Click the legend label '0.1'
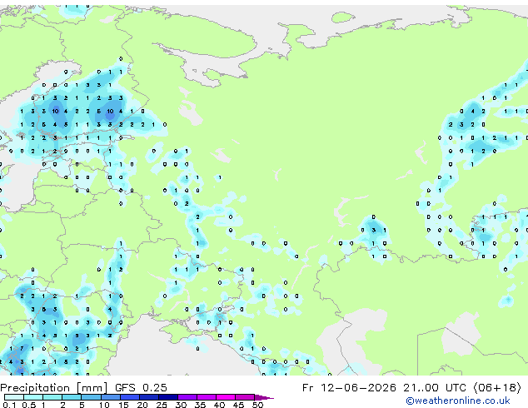This screenshot has width=528, height=408. coord(10,405)
